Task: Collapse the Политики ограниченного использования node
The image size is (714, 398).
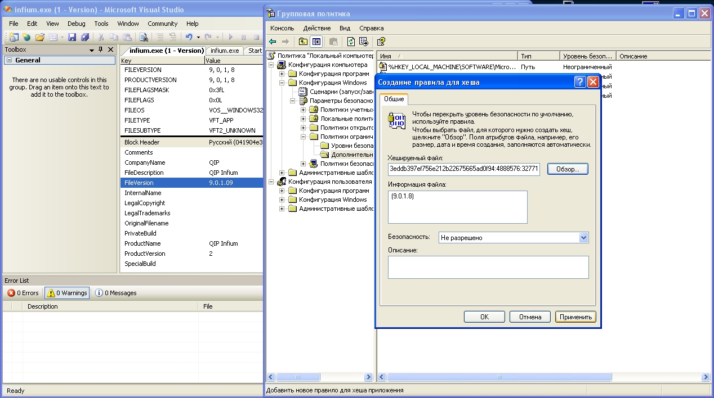Action: [304, 137]
